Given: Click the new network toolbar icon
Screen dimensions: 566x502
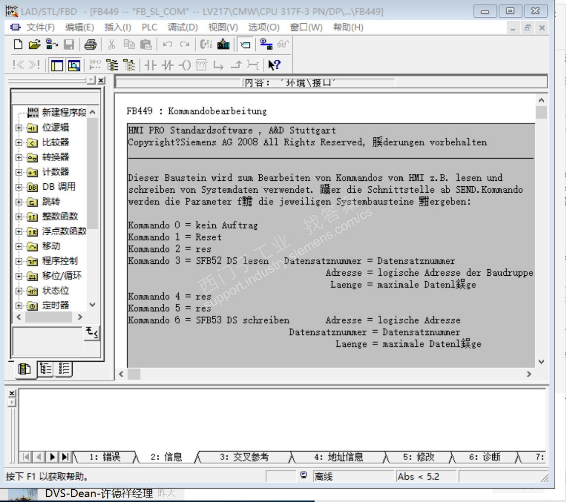Looking at the screenshot, I should (95, 65).
